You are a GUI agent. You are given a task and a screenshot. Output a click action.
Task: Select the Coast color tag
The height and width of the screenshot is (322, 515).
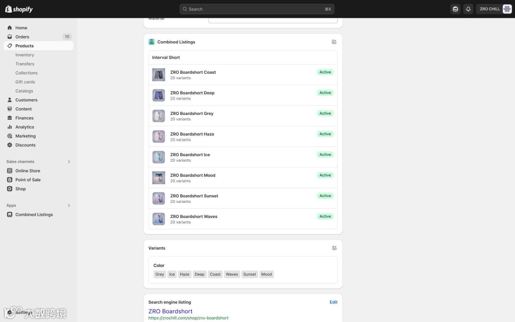[x=215, y=274]
